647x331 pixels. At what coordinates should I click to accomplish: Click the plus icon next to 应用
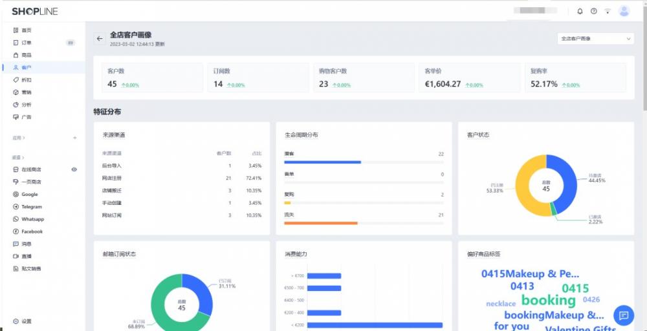75,138
